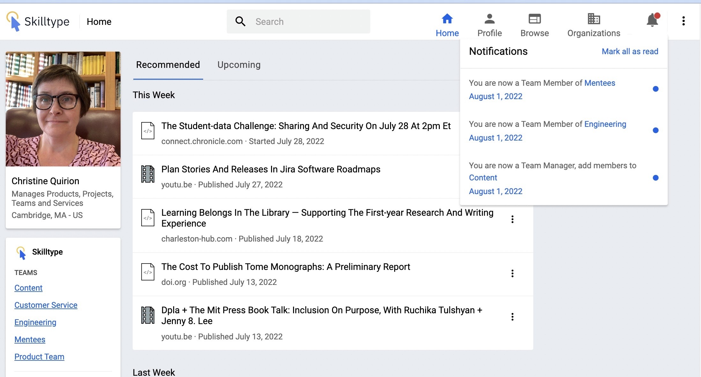The image size is (701, 377).
Task: Open the Home navigation icon
Action: click(x=447, y=19)
